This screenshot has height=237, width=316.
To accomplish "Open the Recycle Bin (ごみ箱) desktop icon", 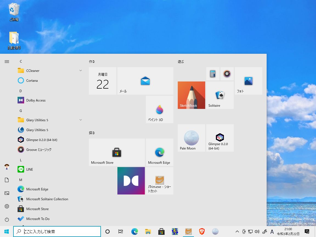I will coord(14,12).
